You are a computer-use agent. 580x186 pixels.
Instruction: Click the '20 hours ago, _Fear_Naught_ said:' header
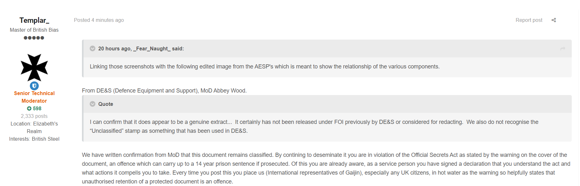tap(141, 48)
